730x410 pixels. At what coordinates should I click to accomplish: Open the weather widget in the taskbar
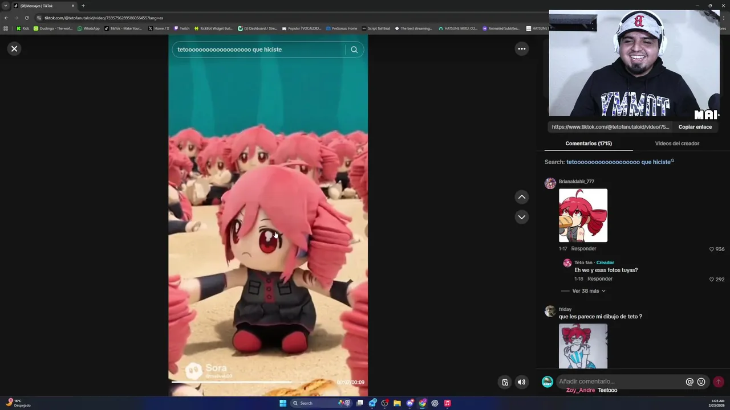point(17,403)
